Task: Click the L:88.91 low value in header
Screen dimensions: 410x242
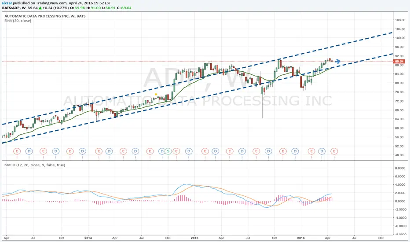Action: [x=109, y=8]
